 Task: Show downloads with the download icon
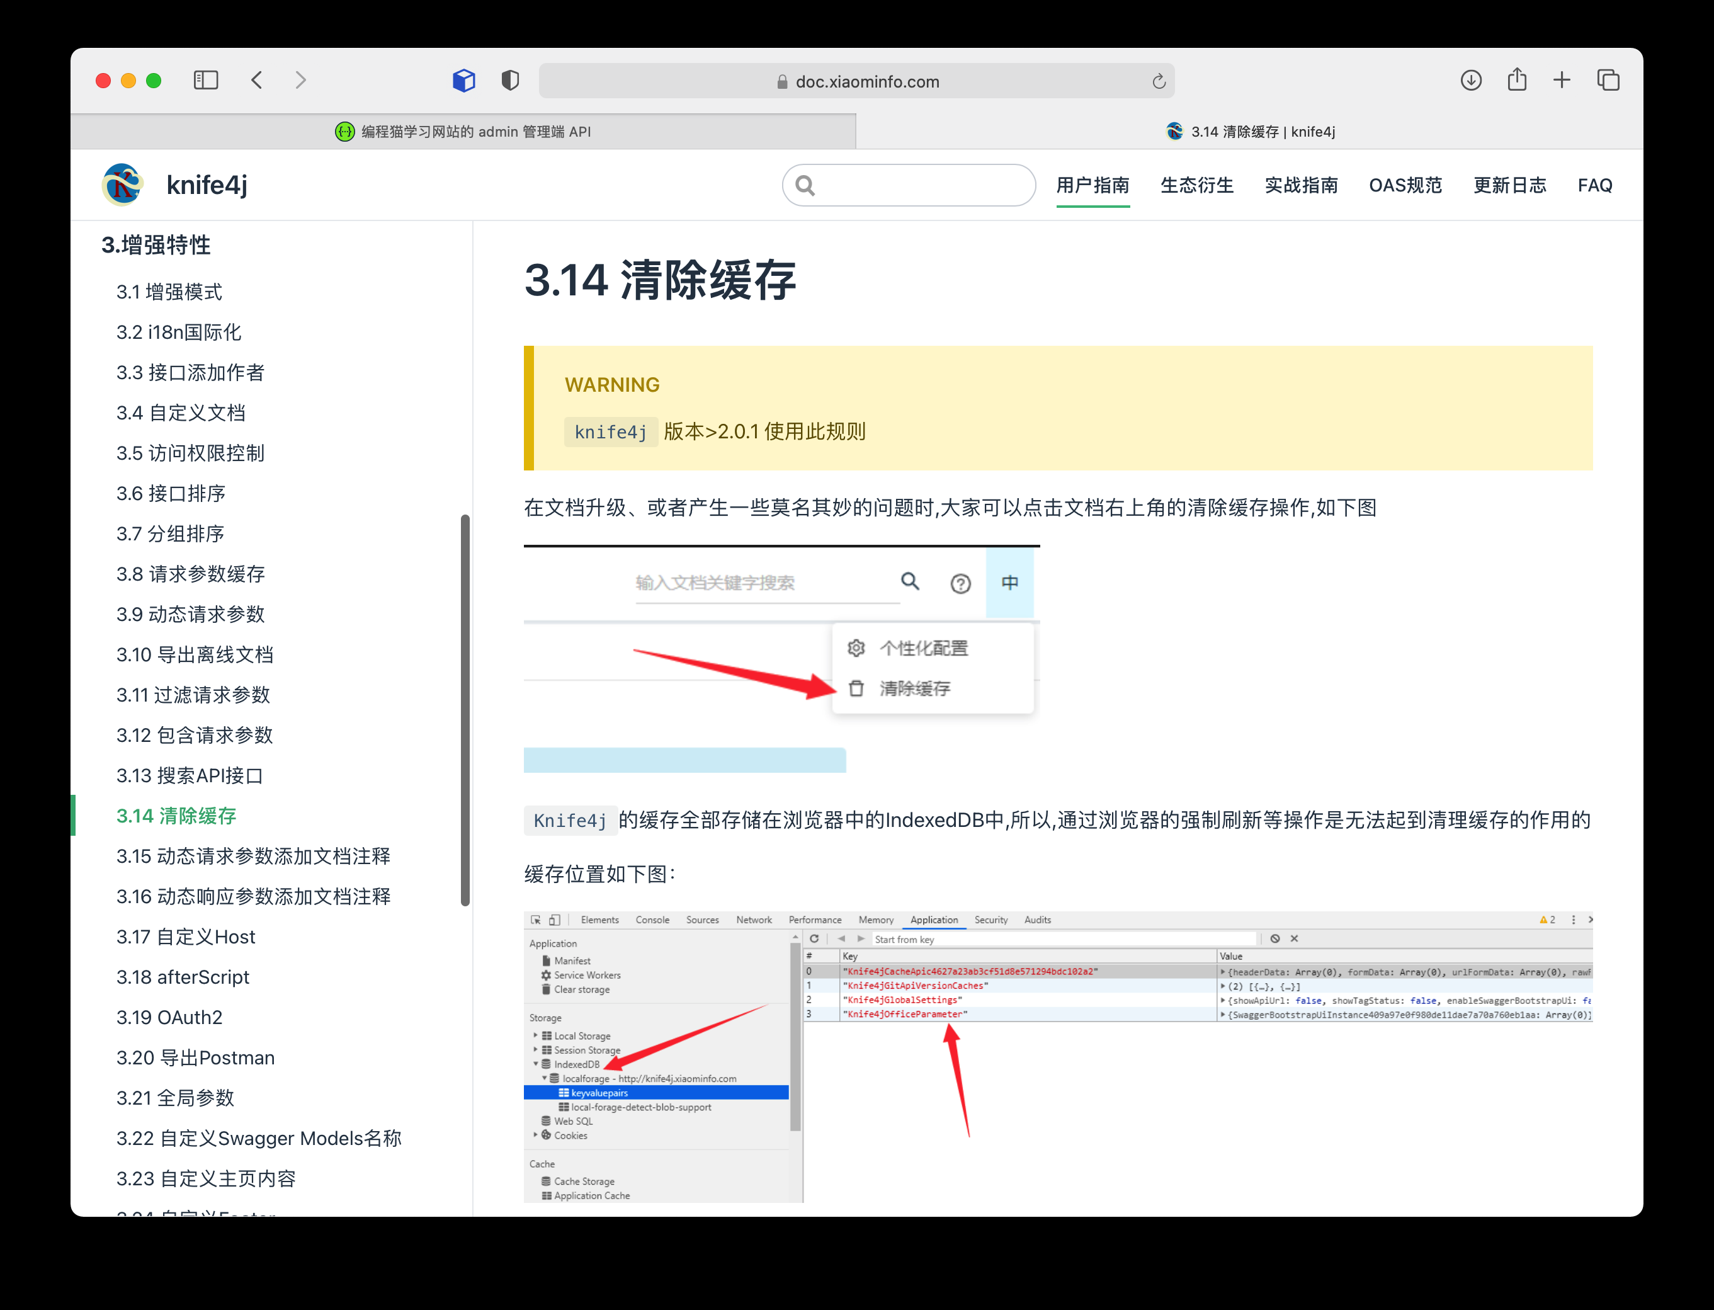1471,81
